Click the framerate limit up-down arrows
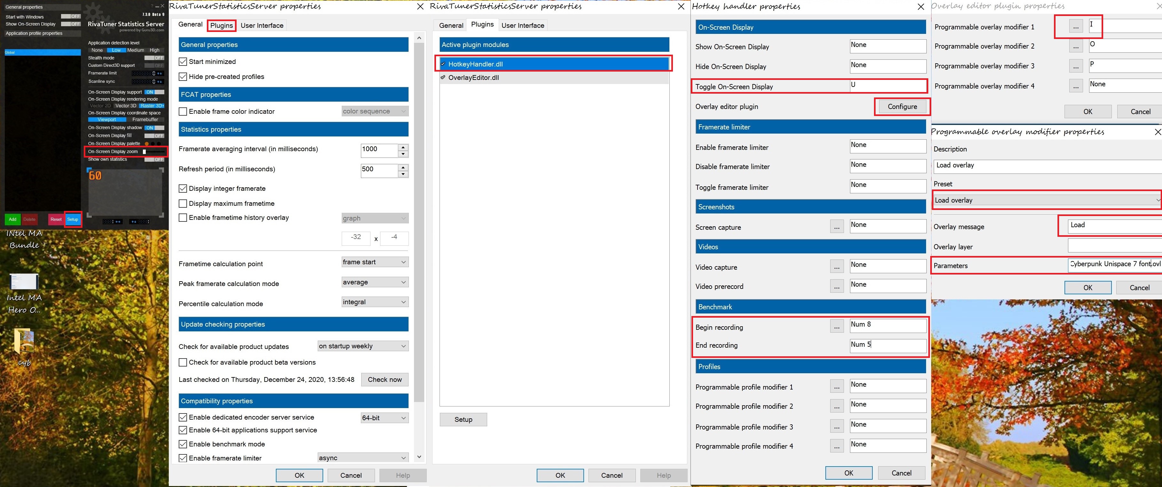Screen dimensions: 1162x487 [159, 73]
